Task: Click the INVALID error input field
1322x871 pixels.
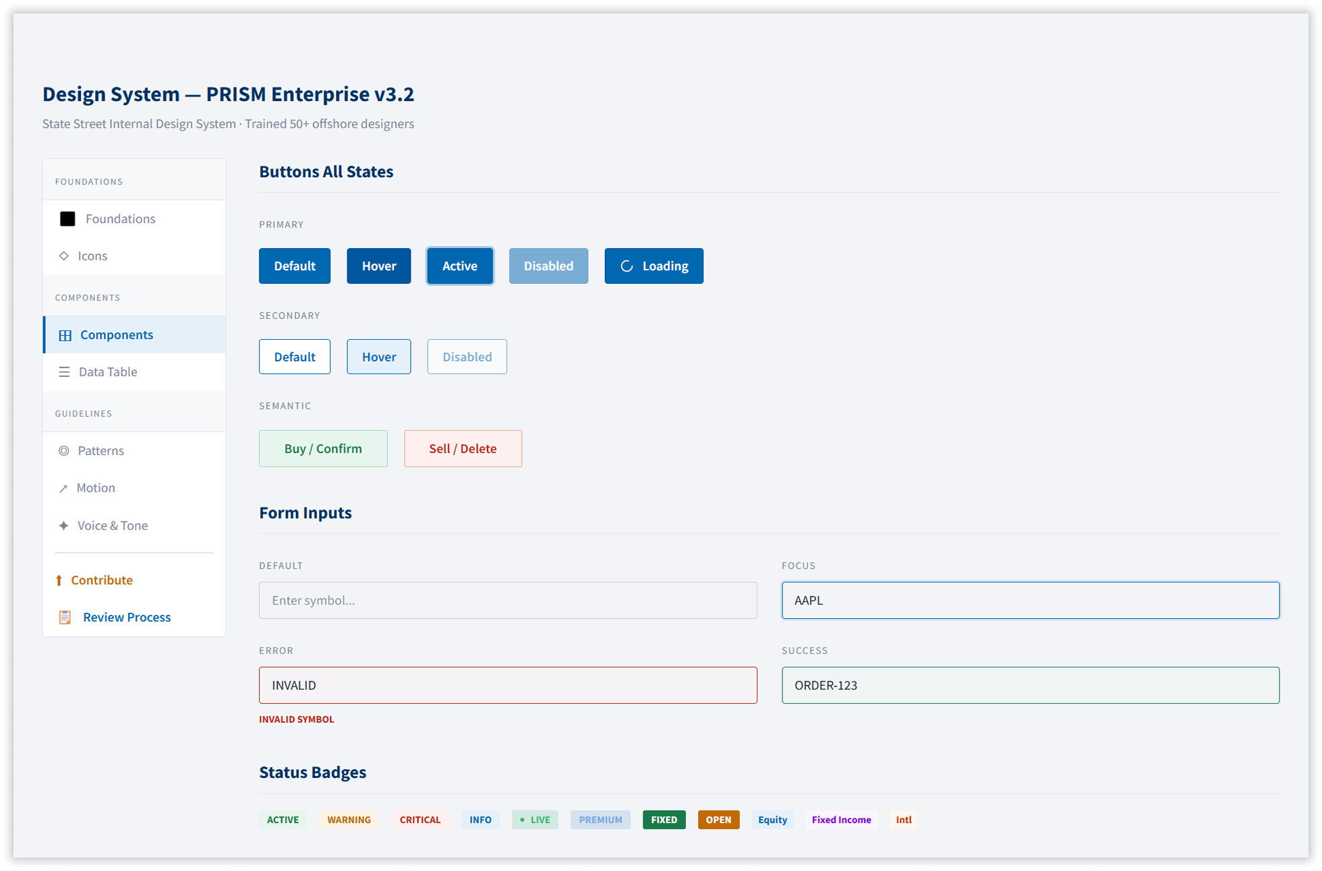Action: point(507,685)
